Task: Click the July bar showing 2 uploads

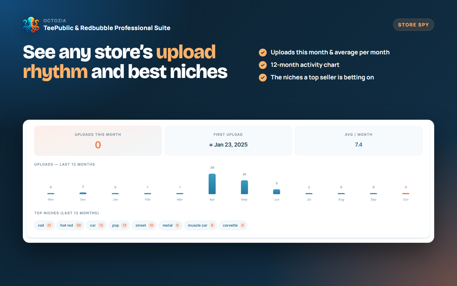Action: click(309, 193)
